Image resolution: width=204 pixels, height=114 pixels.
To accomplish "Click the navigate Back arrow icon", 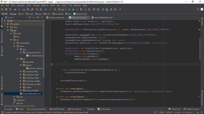I will coord(46,9).
